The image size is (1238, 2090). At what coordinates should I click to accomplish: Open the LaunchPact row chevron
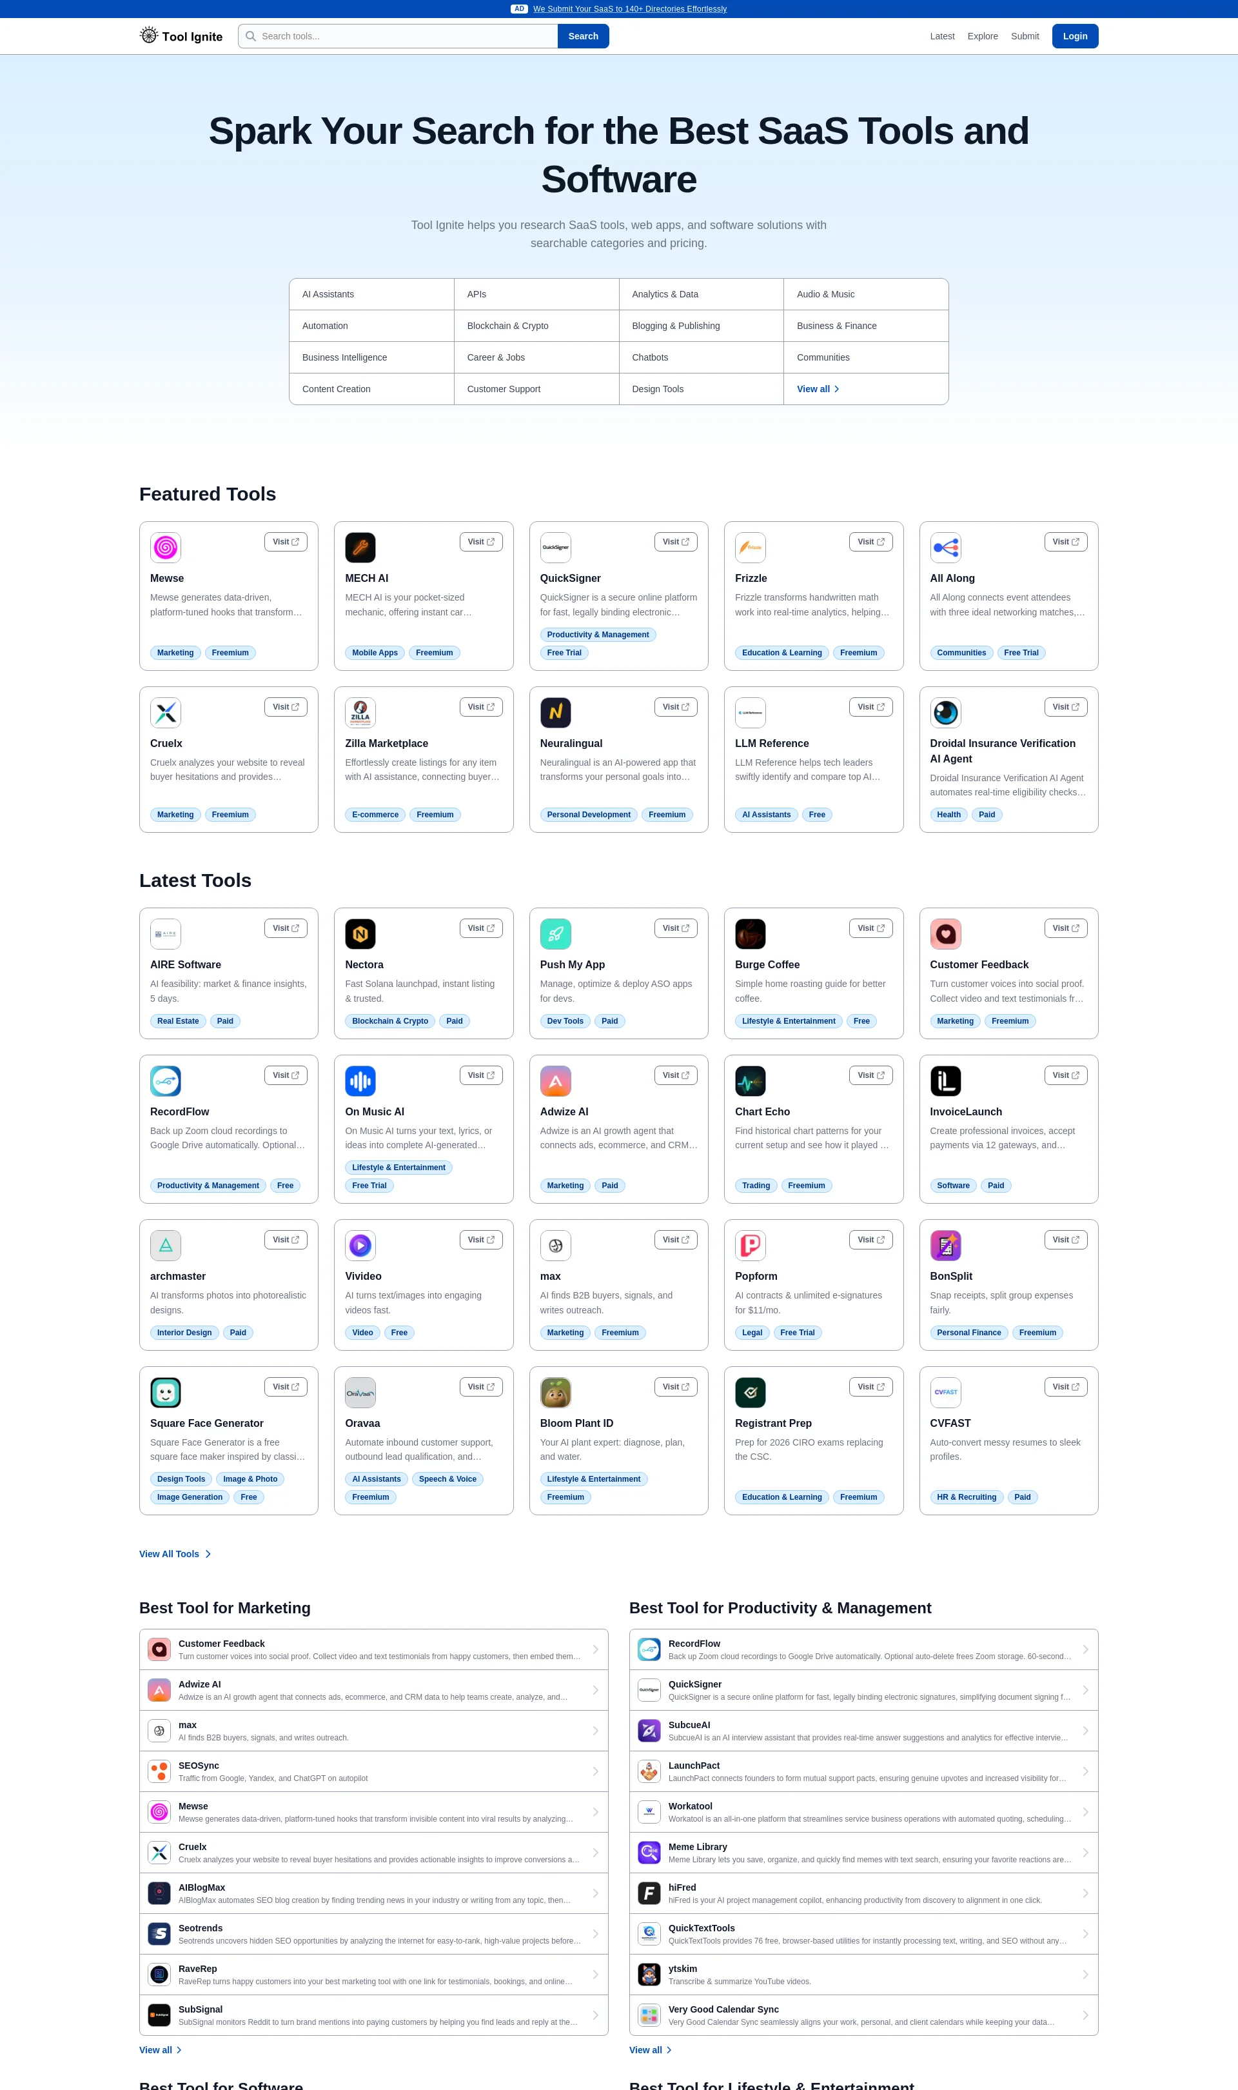[1085, 1771]
